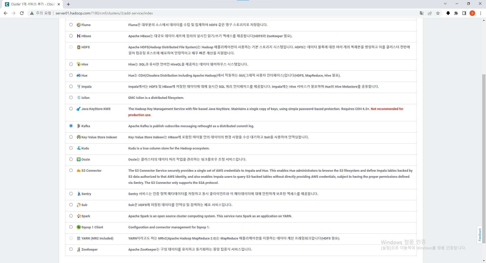Screen dimensions: 486x263
Task: Click the site security warning icon
Action: [32, 13]
